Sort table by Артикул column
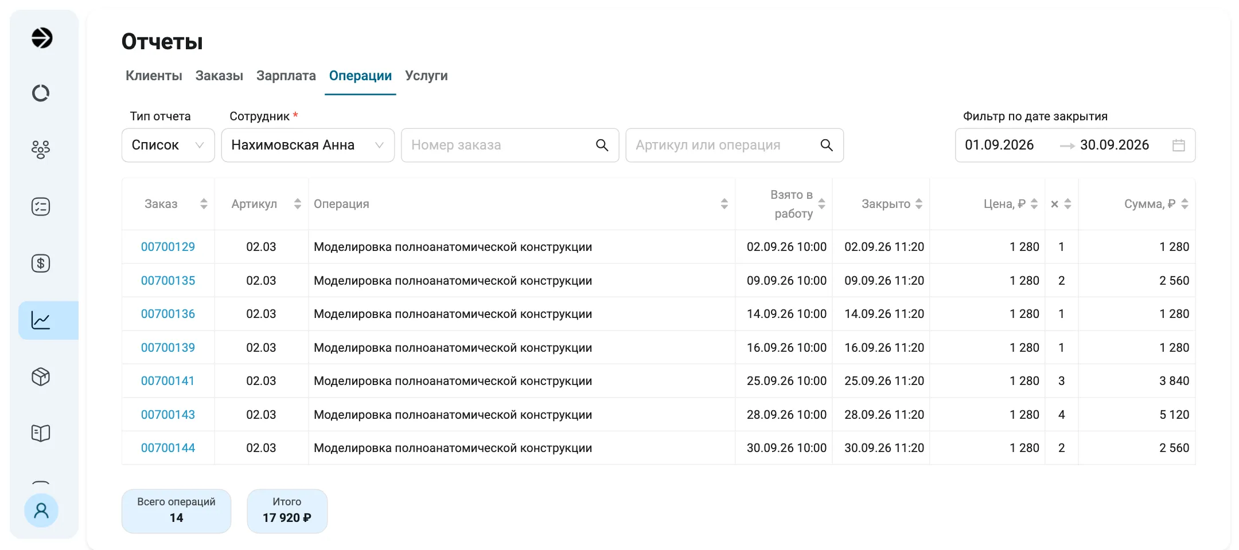This screenshot has width=1239, height=550. point(297,204)
